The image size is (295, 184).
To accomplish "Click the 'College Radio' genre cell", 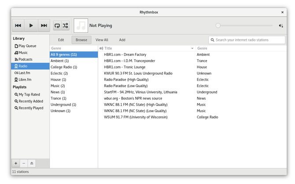I will pos(207,117).
